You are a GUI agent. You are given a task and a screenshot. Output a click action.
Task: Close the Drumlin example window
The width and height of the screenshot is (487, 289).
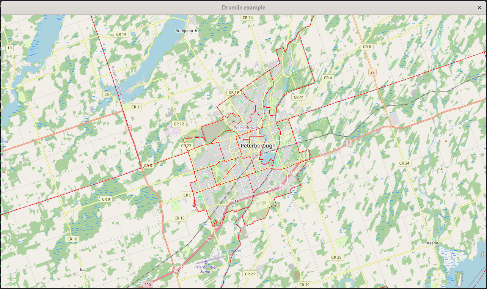click(x=479, y=8)
